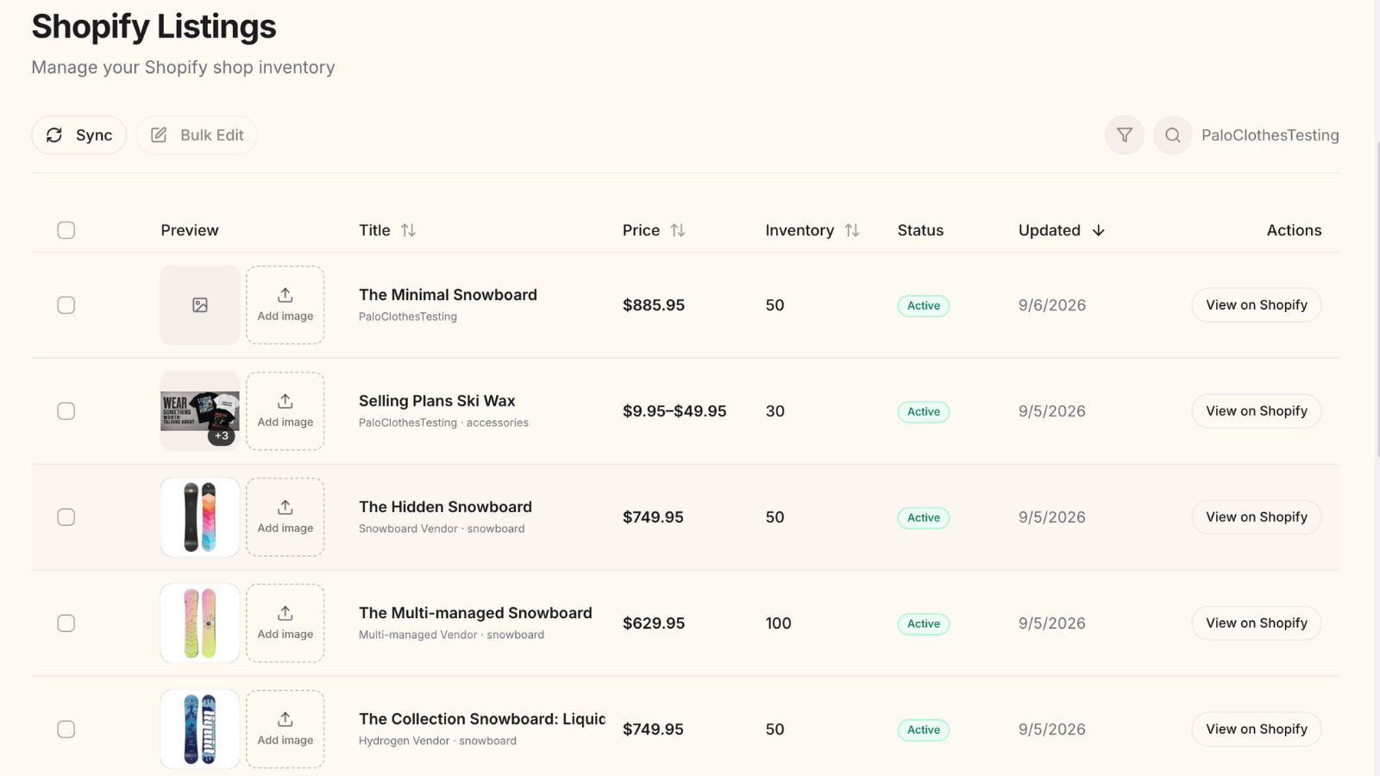Sort listings by Title column arrows
The image size is (1380, 776).
(408, 230)
